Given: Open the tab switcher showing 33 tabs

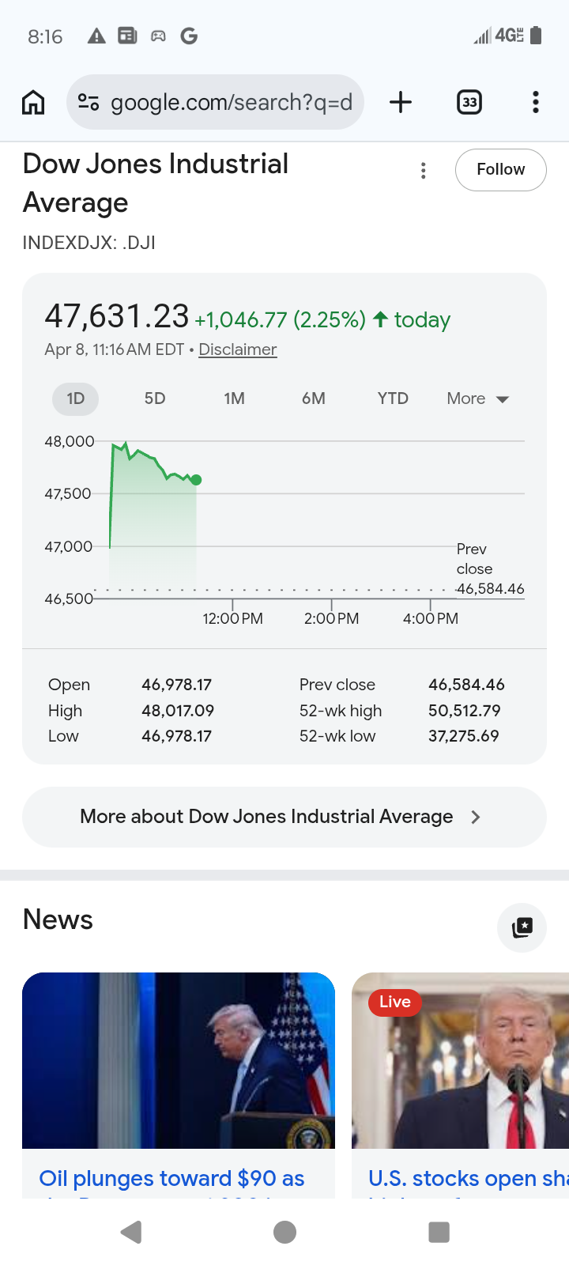Looking at the screenshot, I should (469, 102).
